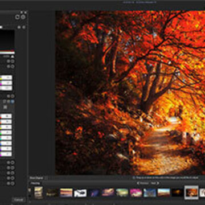The width and height of the screenshot is (205, 205).
Task: Click the autumn forest path preview image
Action: pyautogui.click(x=130, y=93)
